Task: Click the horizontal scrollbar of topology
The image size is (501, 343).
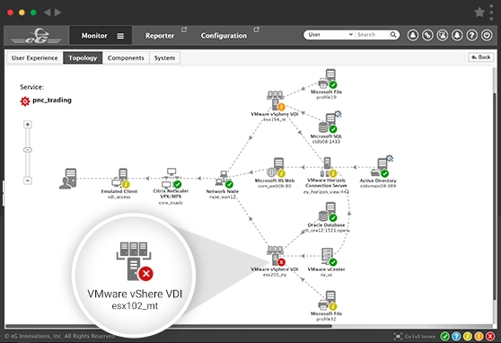Action: [169, 326]
